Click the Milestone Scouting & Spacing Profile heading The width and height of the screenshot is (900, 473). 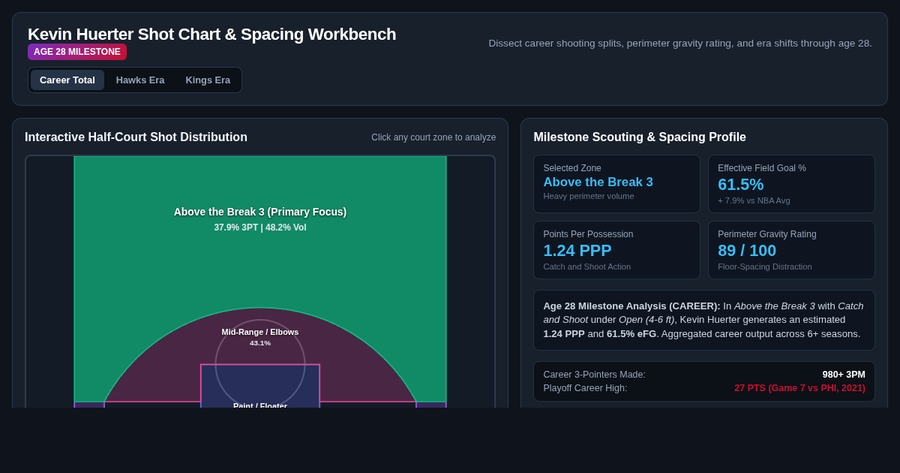640,137
